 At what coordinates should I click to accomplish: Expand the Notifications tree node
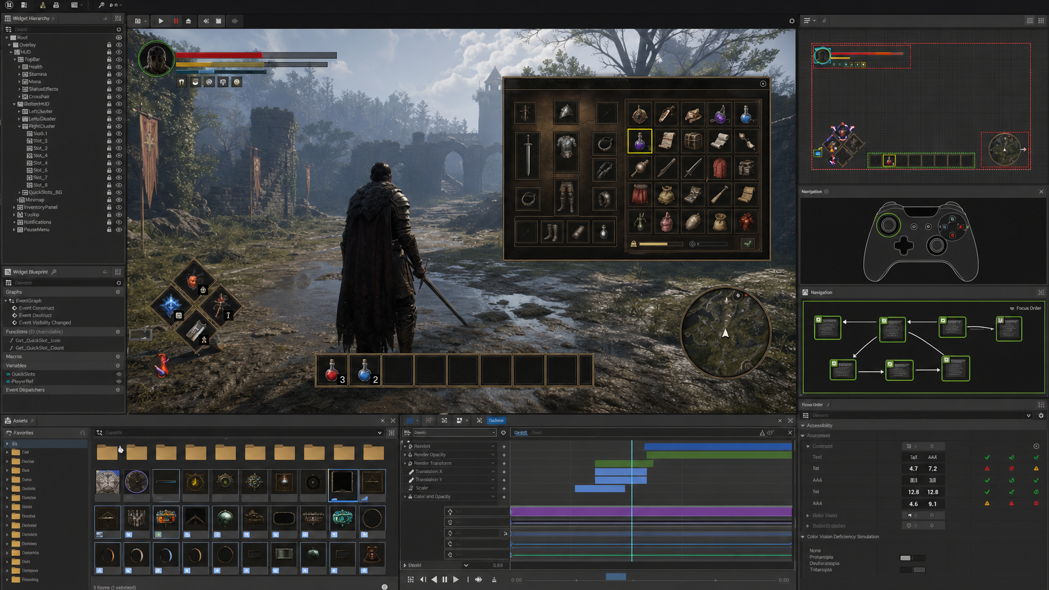click(14, 222)
